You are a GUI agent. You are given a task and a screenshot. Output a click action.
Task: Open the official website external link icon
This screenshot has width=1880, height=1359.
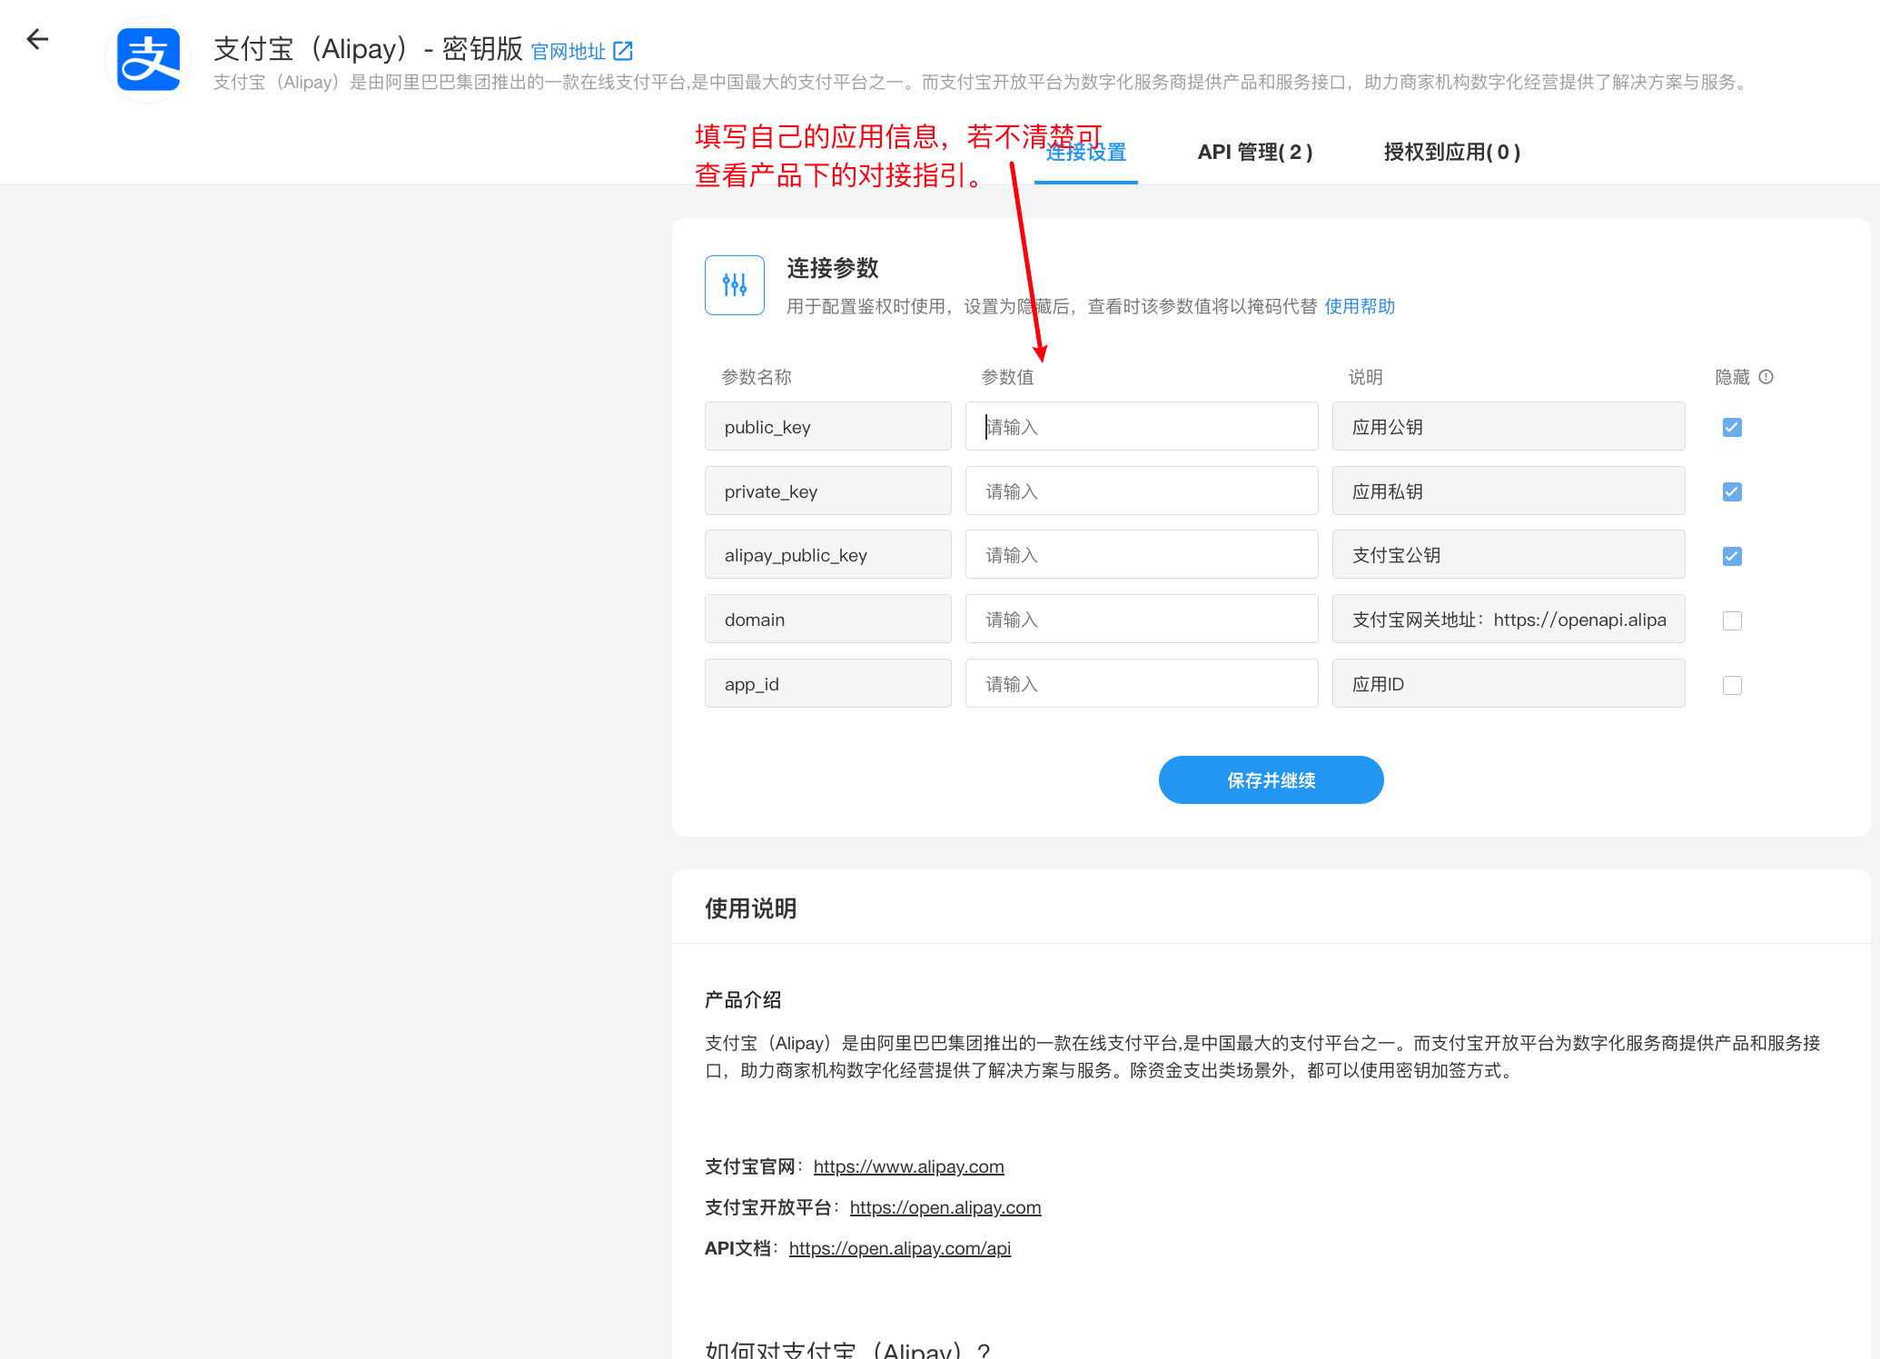(623, 51)
